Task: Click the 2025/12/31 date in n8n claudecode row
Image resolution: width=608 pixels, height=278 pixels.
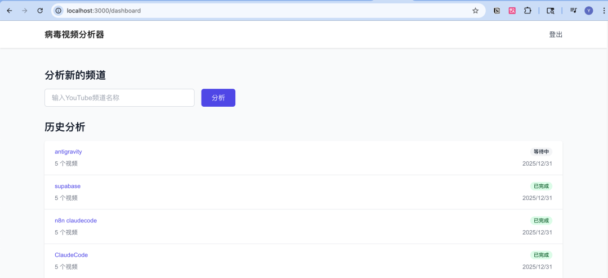Action: click(x=537, y=233)
